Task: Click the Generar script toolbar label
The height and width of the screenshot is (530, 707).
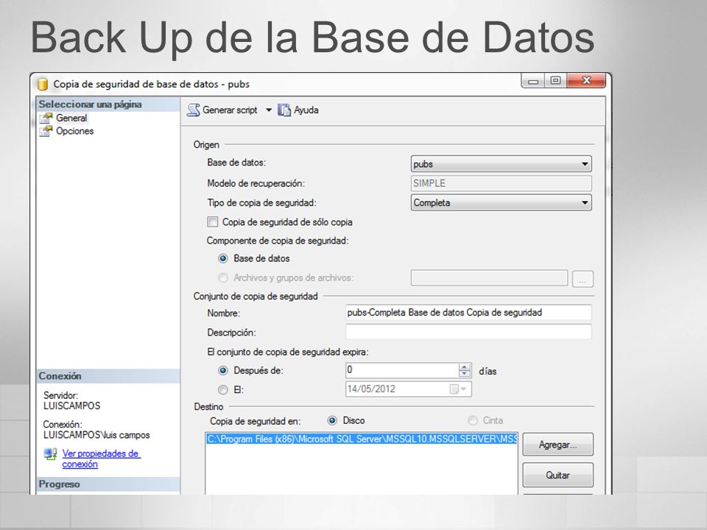Action: [x=230, y=110]
